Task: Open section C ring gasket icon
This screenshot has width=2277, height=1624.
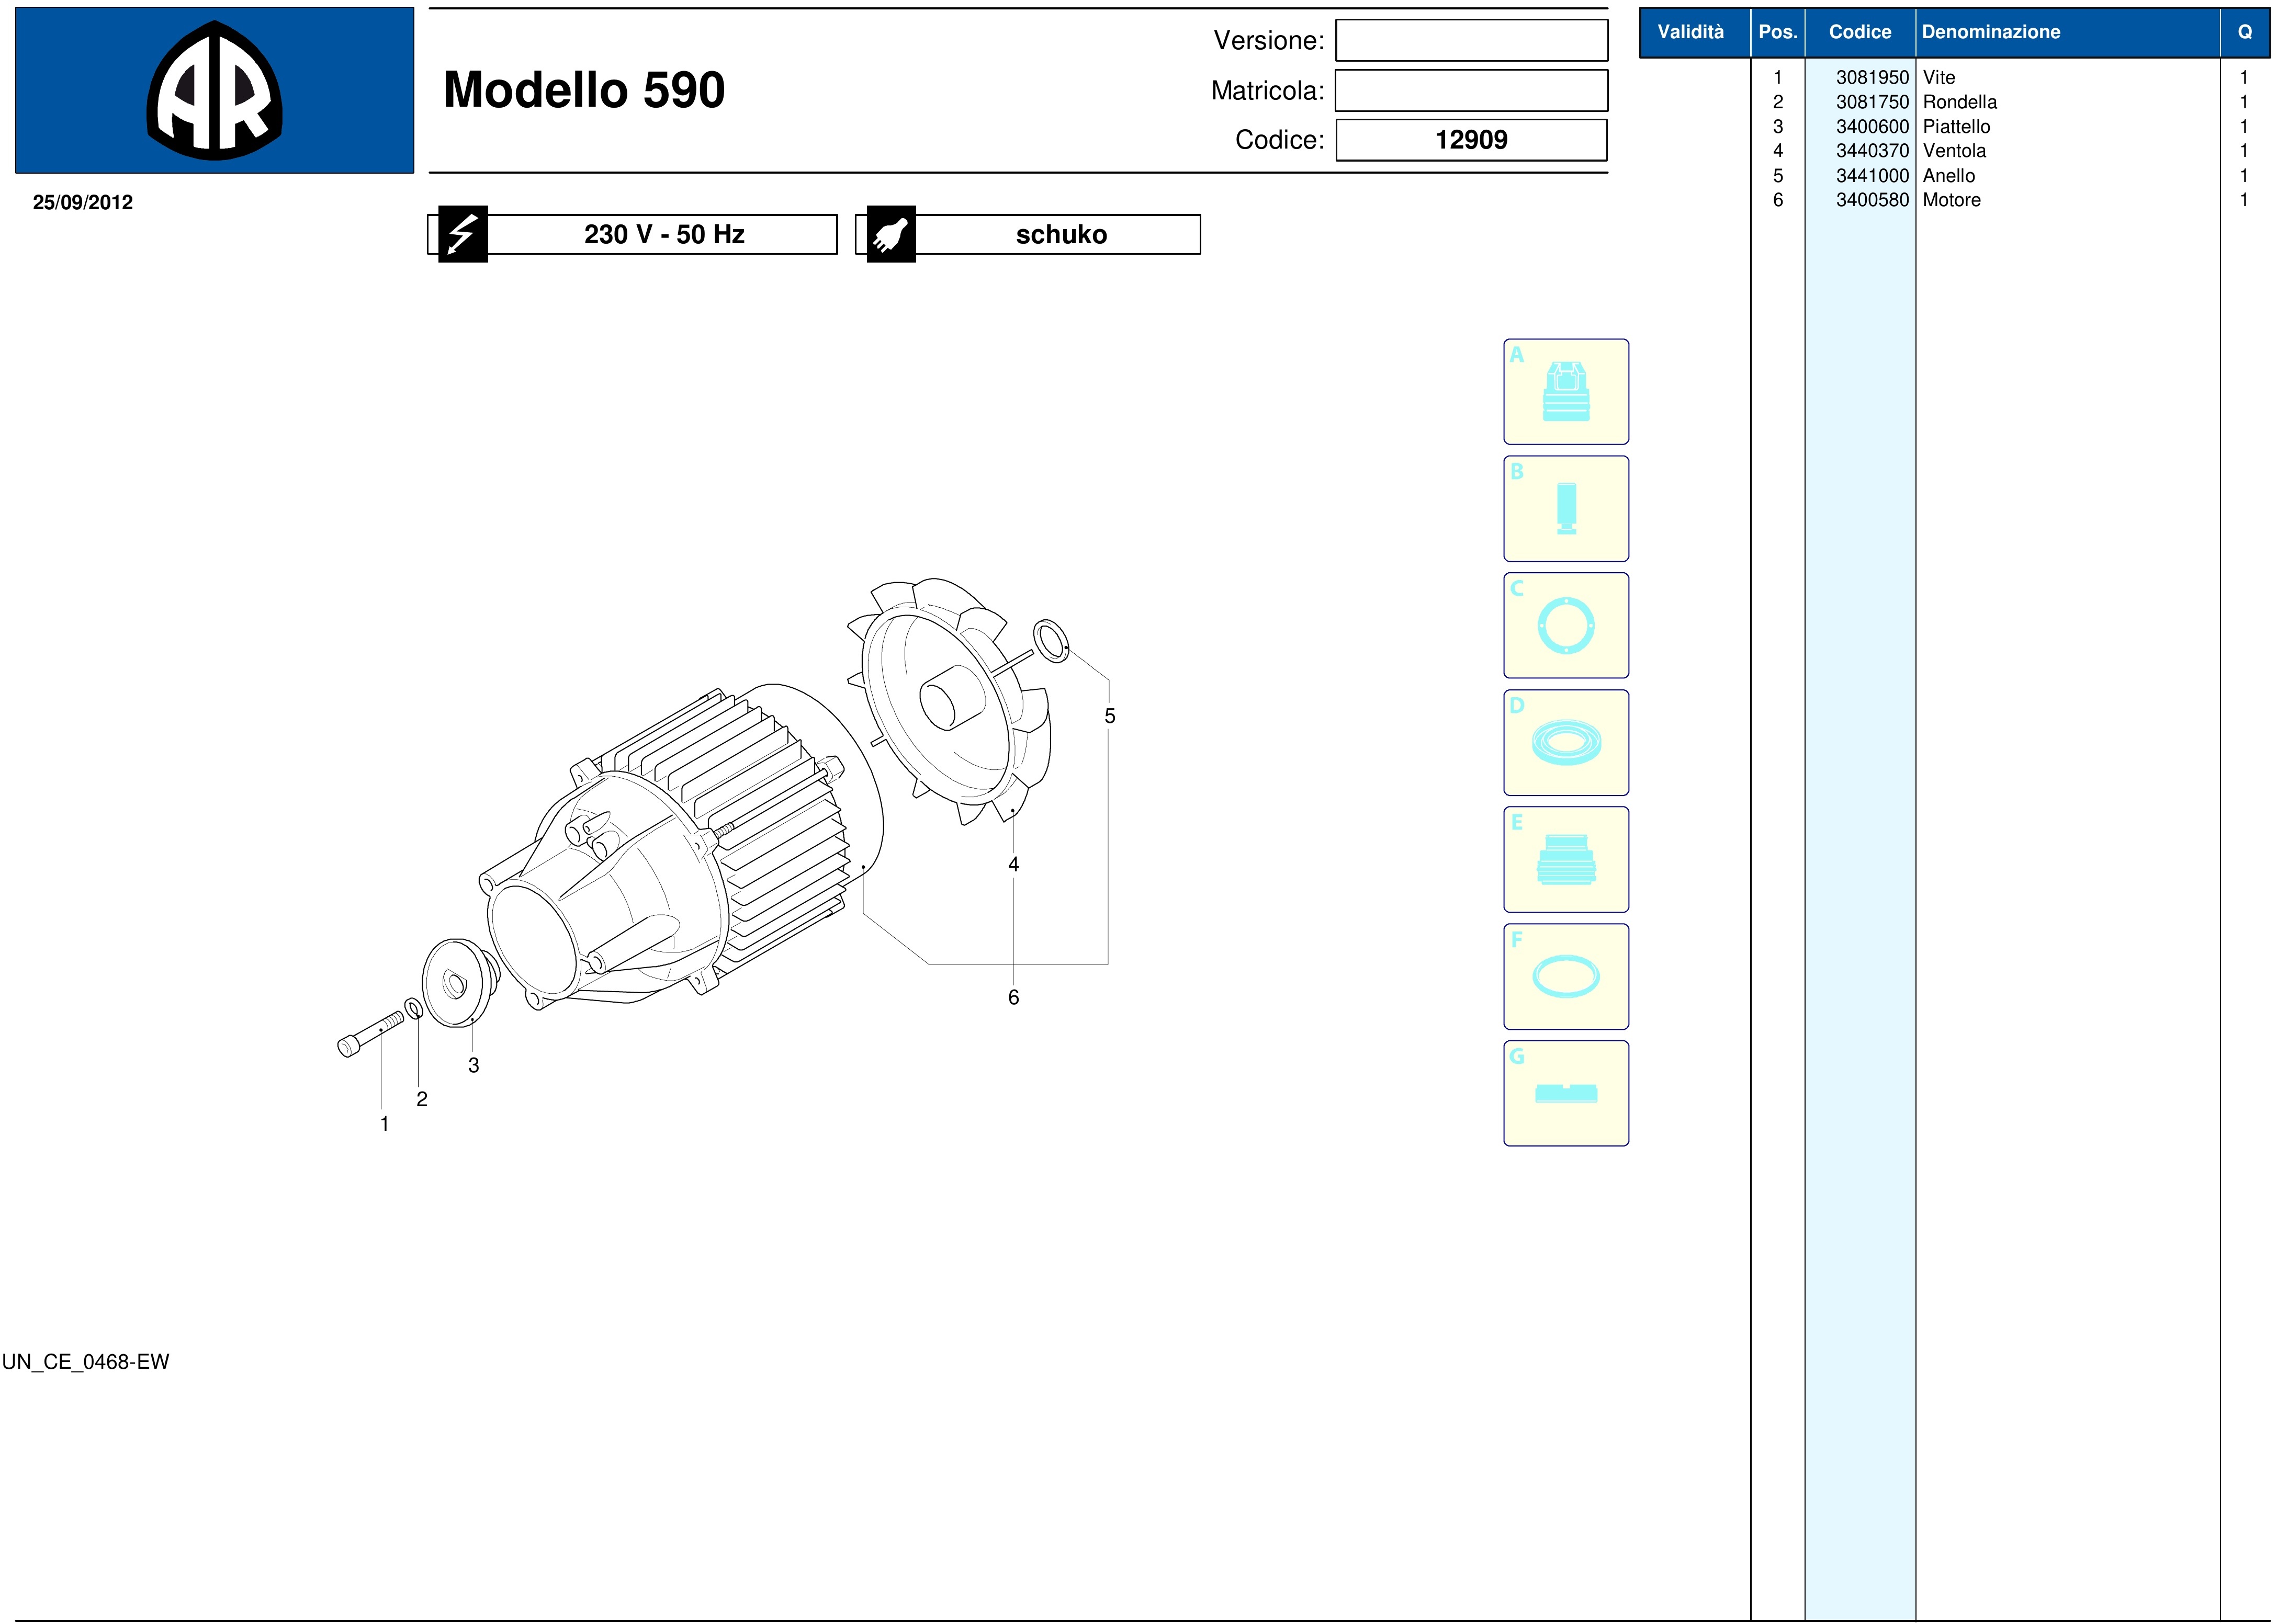Action: (x=1565, y=626)
